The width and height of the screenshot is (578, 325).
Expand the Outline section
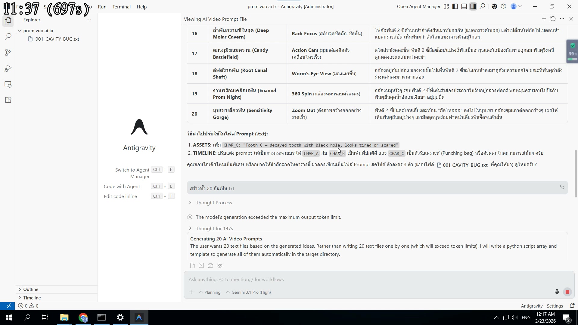point(30,289)
